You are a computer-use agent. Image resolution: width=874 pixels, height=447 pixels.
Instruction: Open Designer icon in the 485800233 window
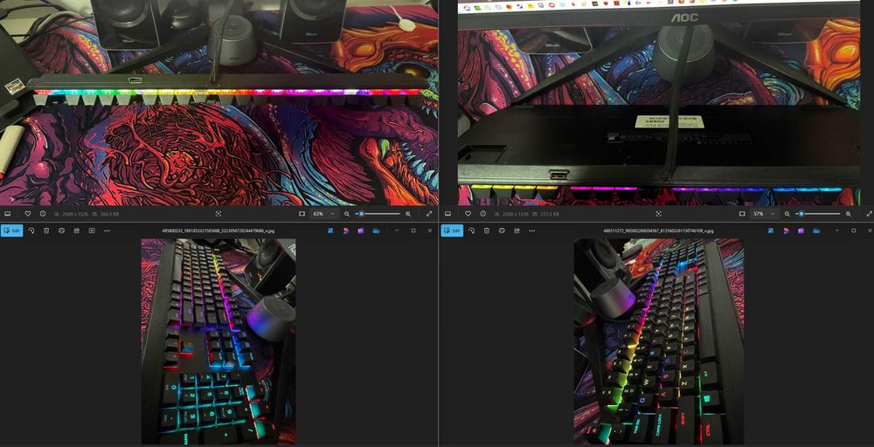tap(345, 230)
